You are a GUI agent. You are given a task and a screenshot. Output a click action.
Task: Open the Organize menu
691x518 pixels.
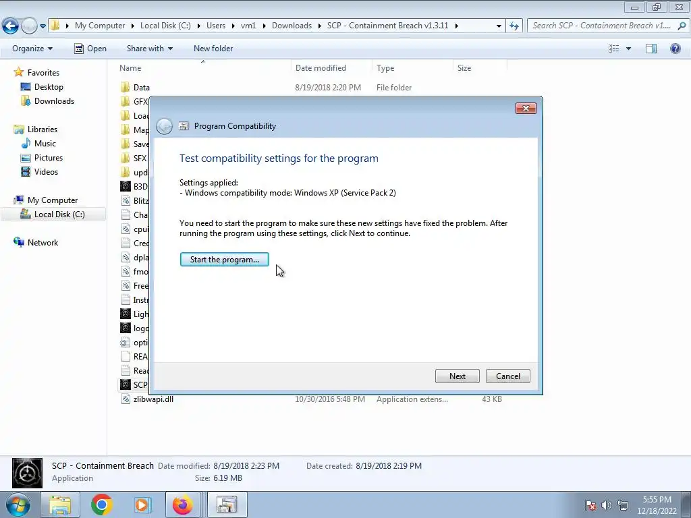(32, 49)
